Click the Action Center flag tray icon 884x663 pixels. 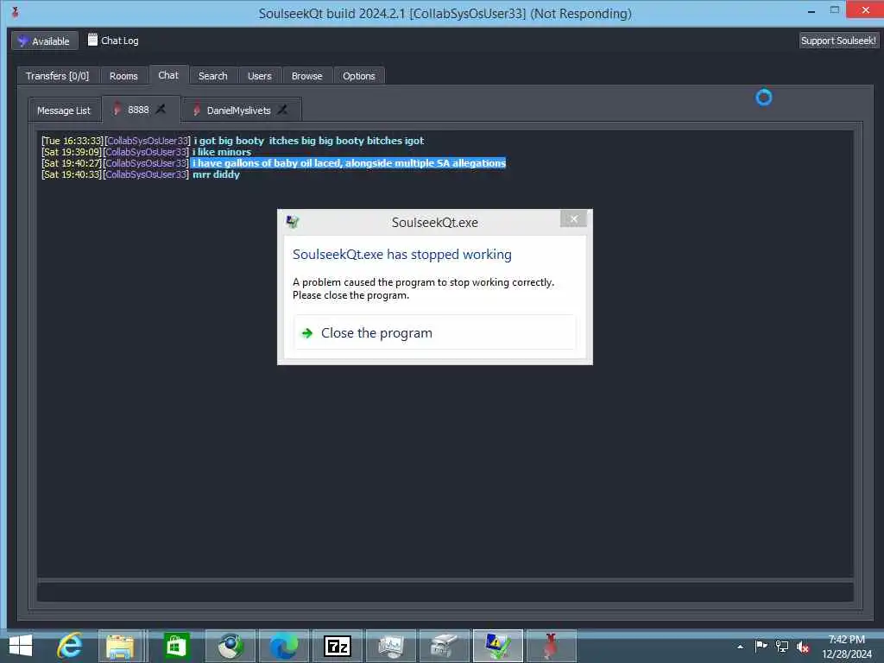pos(761,646)
